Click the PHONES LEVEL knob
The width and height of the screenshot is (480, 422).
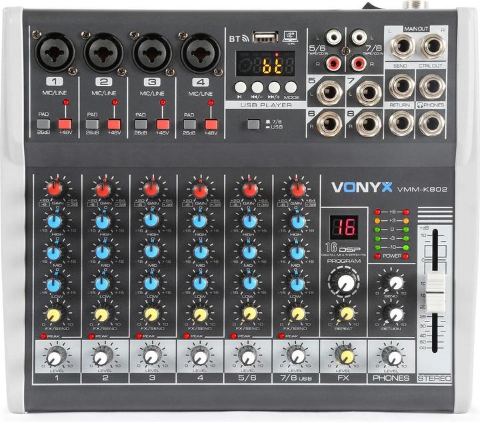click(393, 356)
